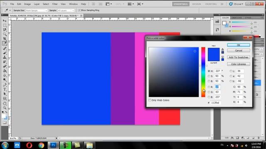Select the Clone Stamp tool
This screenshot has height=149, width=266.
click(x=5, y=58)
